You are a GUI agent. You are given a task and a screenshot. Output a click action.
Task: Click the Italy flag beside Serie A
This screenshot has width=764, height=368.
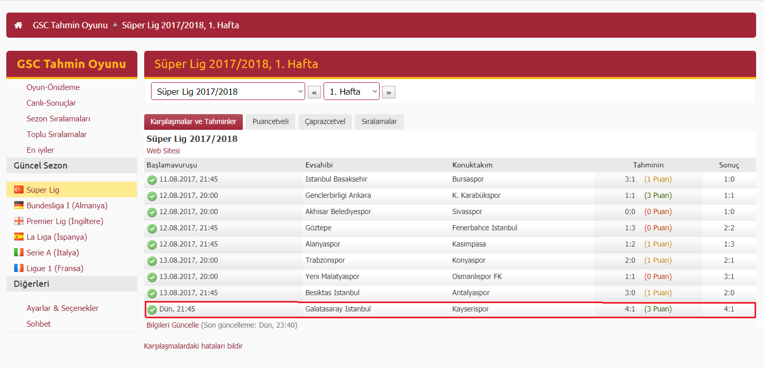[x=19, y=252]
